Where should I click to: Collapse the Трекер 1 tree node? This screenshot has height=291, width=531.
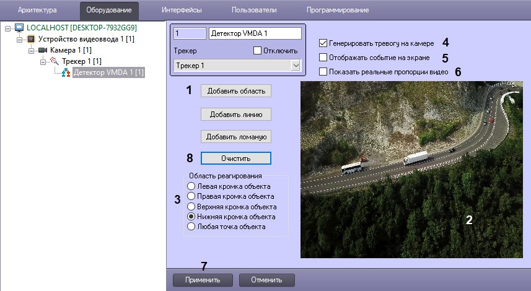coord(43,61)
